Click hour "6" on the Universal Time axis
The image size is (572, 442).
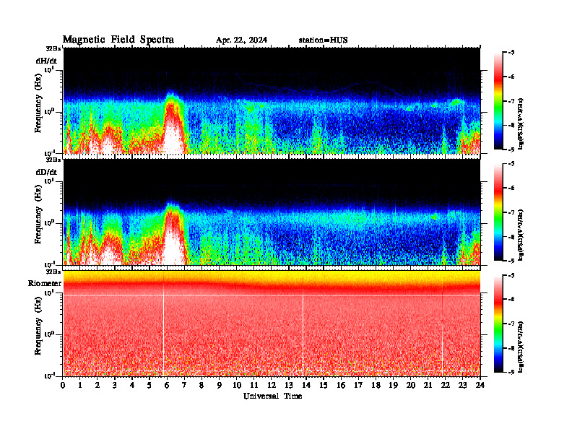click(167, 385)
